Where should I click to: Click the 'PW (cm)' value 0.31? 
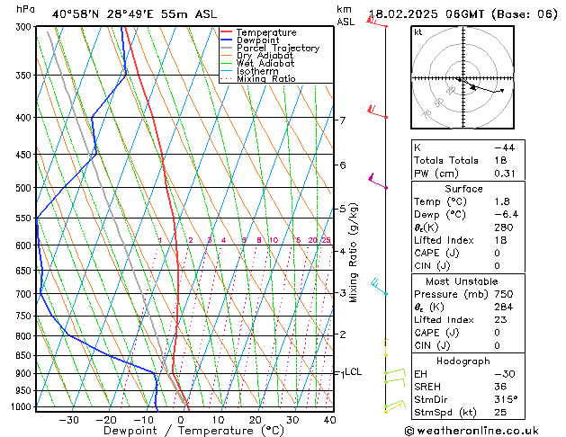pos(505,174)
